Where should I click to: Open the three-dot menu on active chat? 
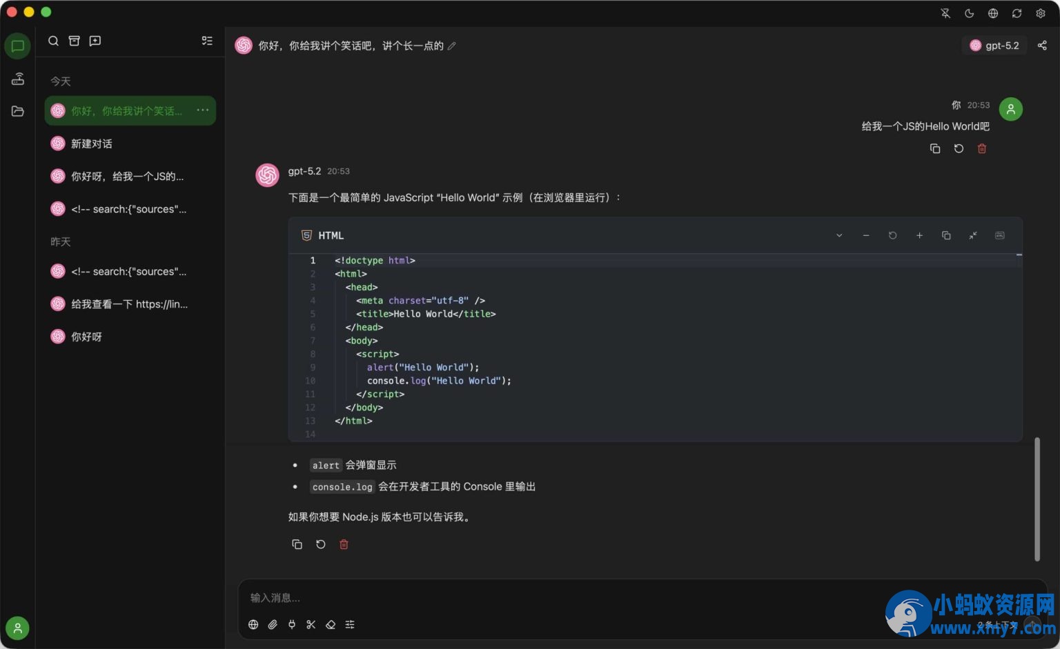coord(202,110)
